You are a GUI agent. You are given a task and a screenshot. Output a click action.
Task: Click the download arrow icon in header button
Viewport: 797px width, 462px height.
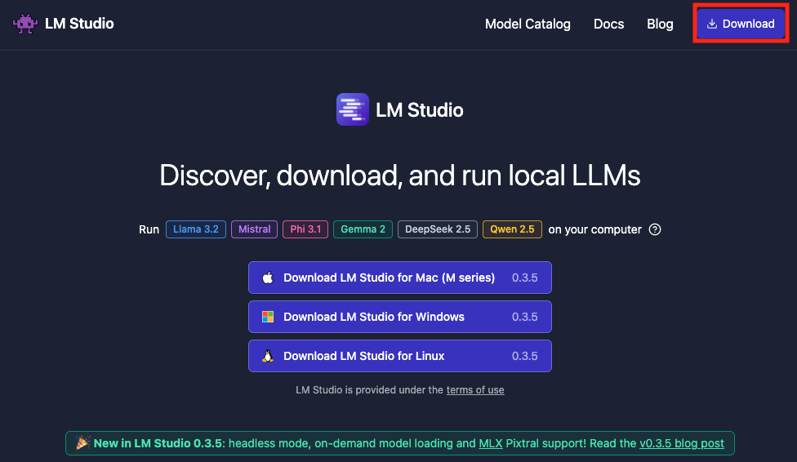(712, 24)
